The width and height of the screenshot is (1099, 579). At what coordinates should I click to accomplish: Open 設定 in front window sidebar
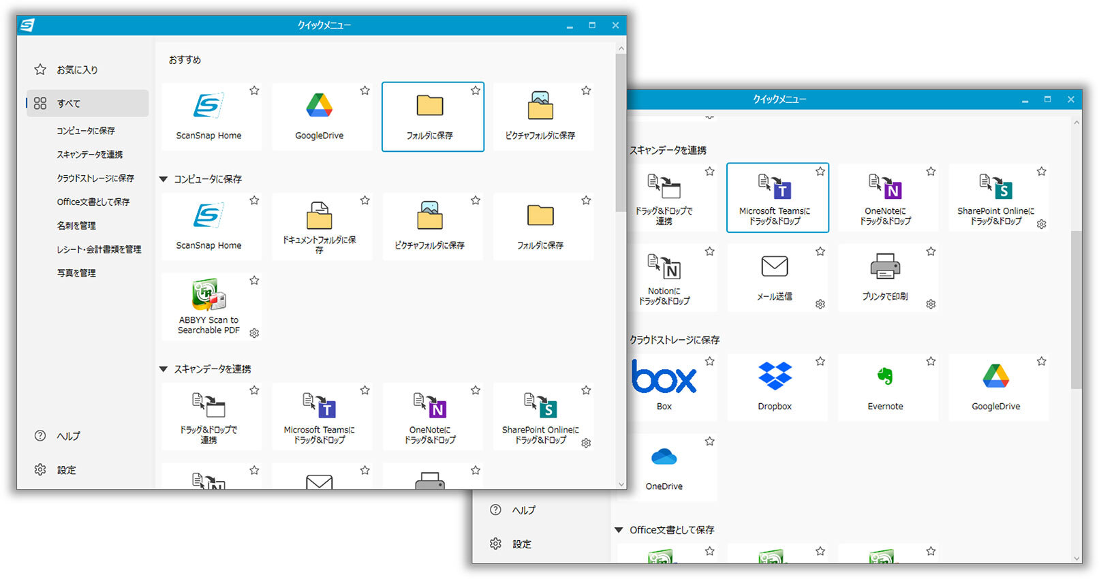tap(66, 470)
